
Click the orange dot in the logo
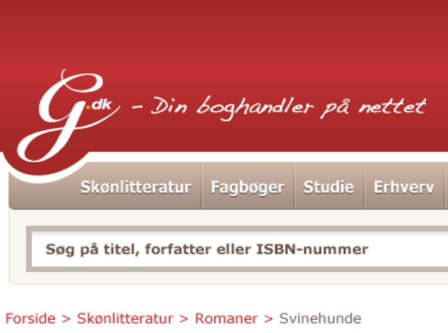[88, 108]
